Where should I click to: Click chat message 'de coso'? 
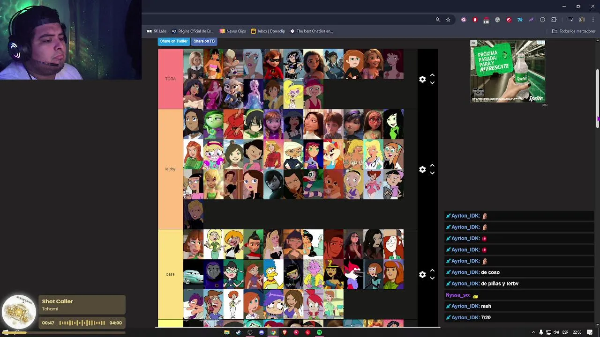[x=490, y=272]
